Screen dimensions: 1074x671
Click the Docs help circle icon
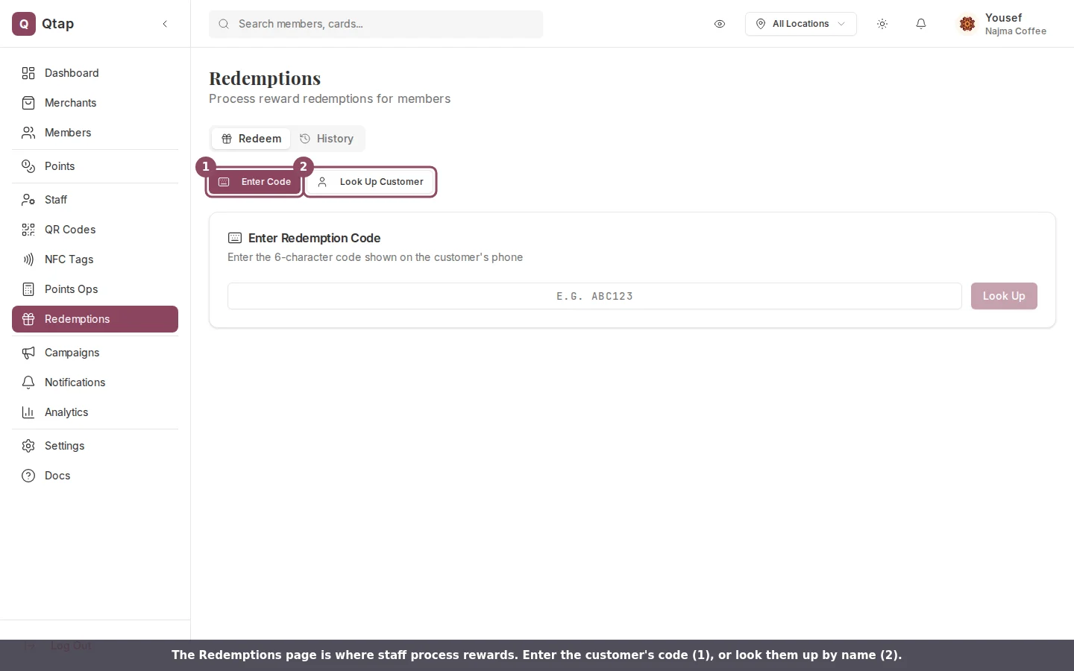[x=28, y=476]
